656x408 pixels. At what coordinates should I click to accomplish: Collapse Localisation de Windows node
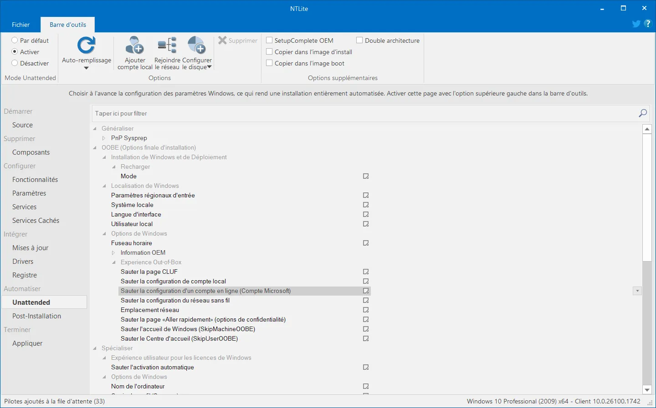(x=104, y=186)
